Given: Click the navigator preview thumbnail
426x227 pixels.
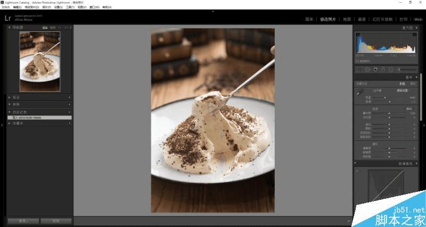Looking at the screenshot, I should [39, 62].
